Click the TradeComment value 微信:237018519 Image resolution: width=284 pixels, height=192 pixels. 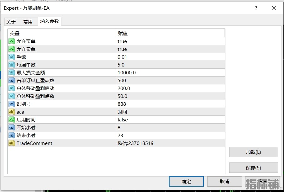[135, 143]
